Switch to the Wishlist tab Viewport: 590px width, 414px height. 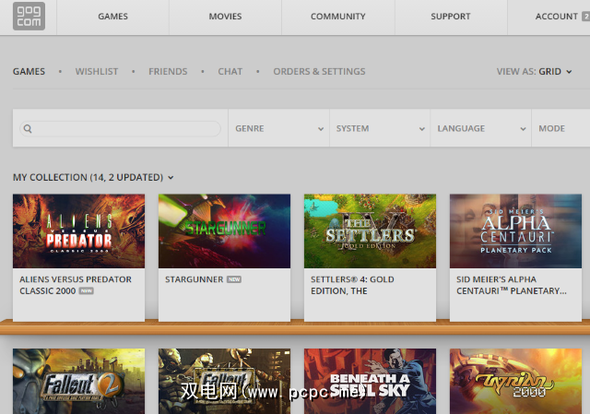click(97, 72)
